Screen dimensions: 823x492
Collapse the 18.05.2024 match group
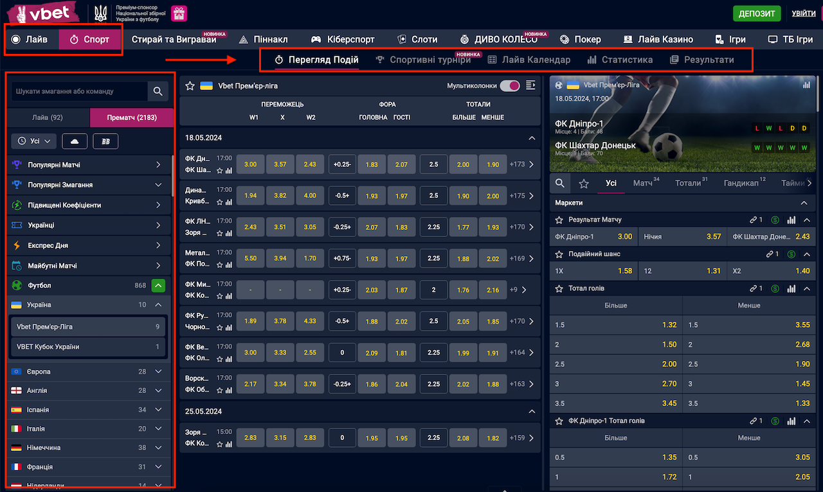pyautogui.click(x=531, y=138)
